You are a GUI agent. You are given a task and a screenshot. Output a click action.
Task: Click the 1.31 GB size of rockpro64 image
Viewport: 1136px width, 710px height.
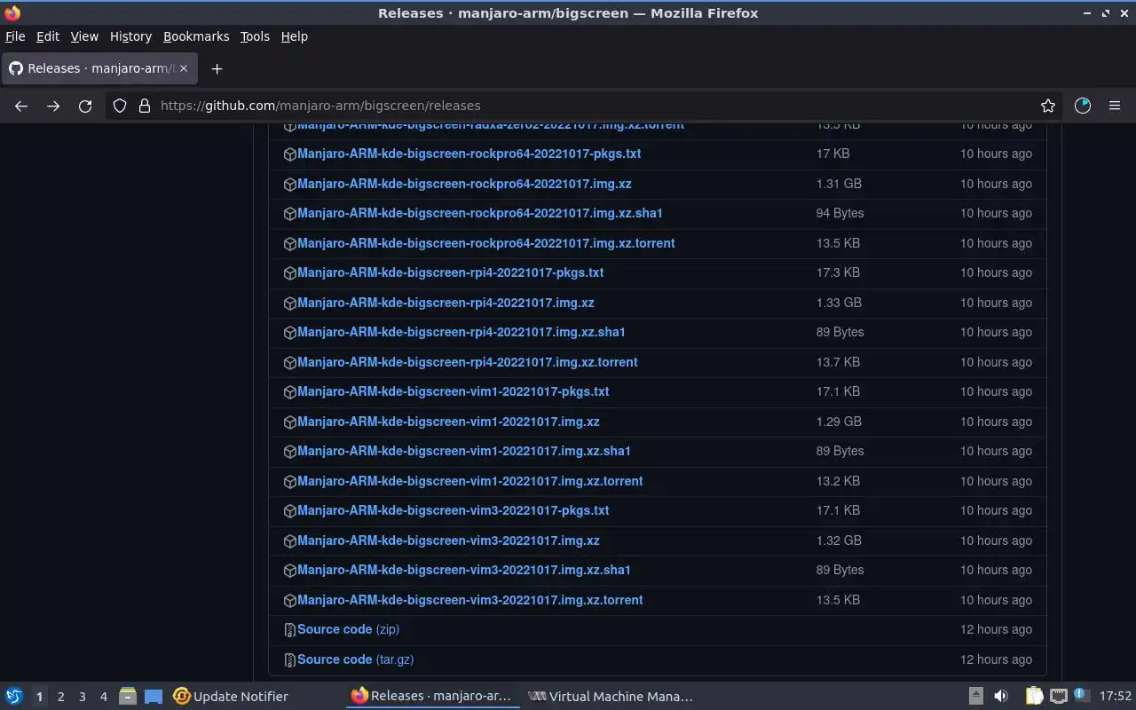tap(839, 184)
